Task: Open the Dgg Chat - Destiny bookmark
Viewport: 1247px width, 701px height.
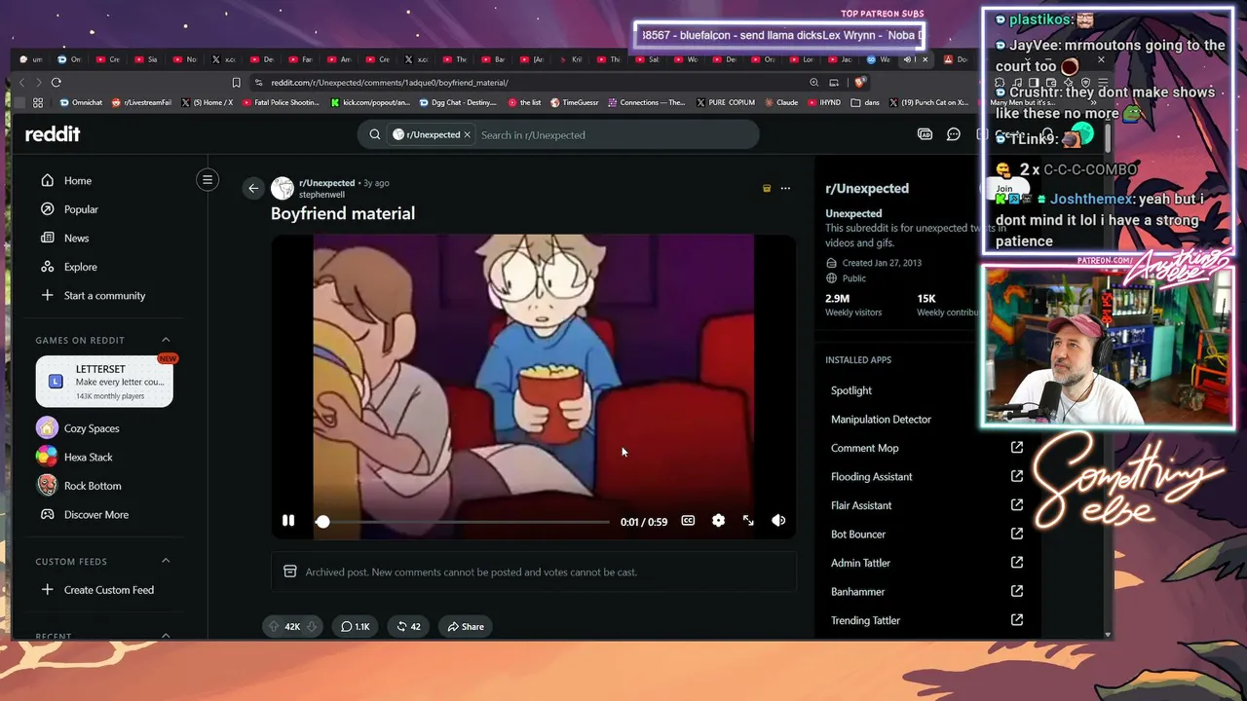Action: 458,102
